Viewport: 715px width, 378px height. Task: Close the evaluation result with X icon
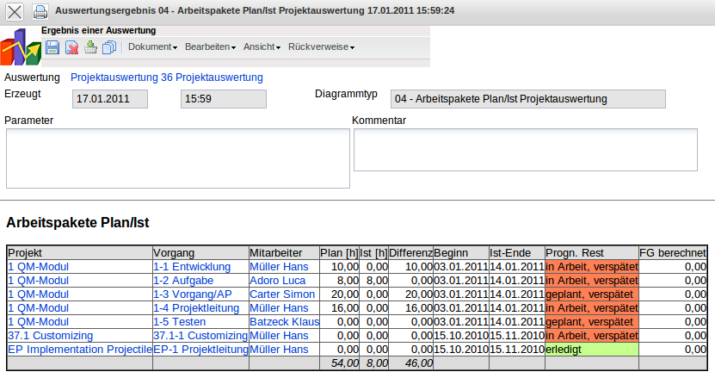(15, 12)
